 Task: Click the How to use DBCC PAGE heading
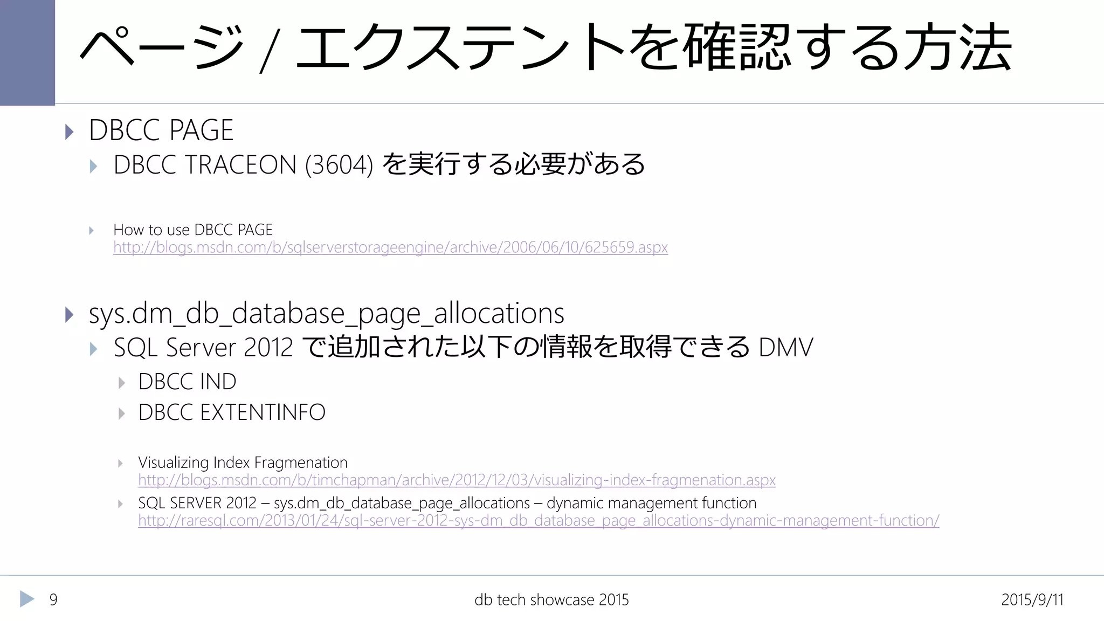(193, 230)
